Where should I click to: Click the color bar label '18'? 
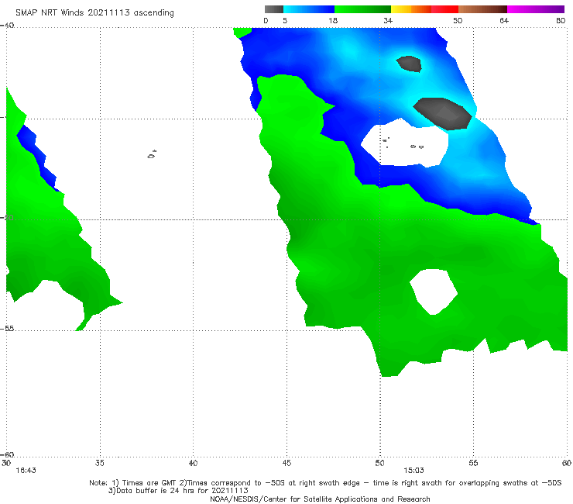[x=333, y=20]
